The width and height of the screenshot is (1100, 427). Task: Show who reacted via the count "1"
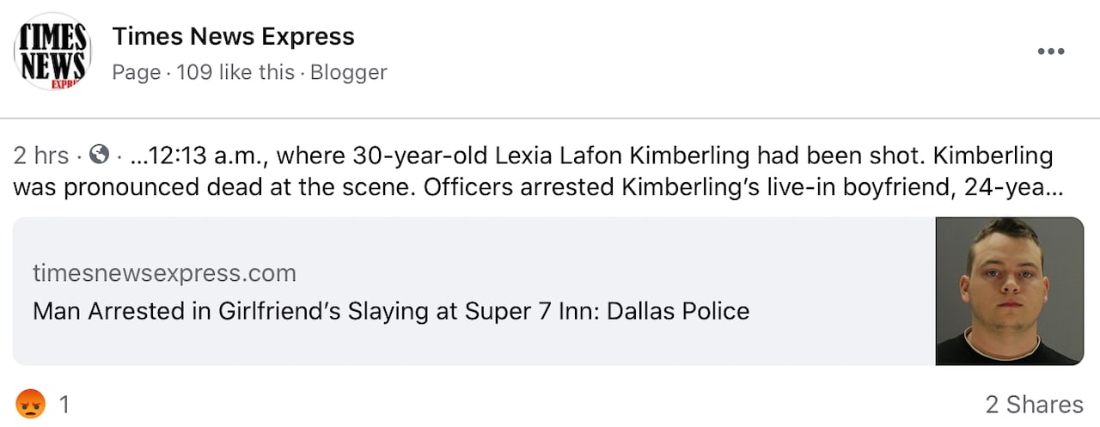point(63,404)
